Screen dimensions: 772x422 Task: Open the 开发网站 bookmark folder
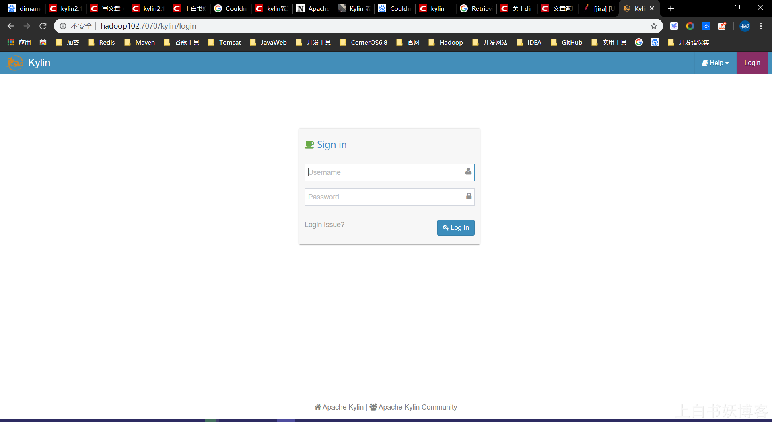(x=490, y=43)
